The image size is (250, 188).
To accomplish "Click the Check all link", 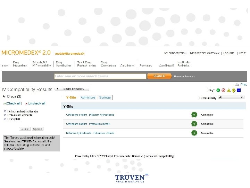I will click(x=14, y=103).
